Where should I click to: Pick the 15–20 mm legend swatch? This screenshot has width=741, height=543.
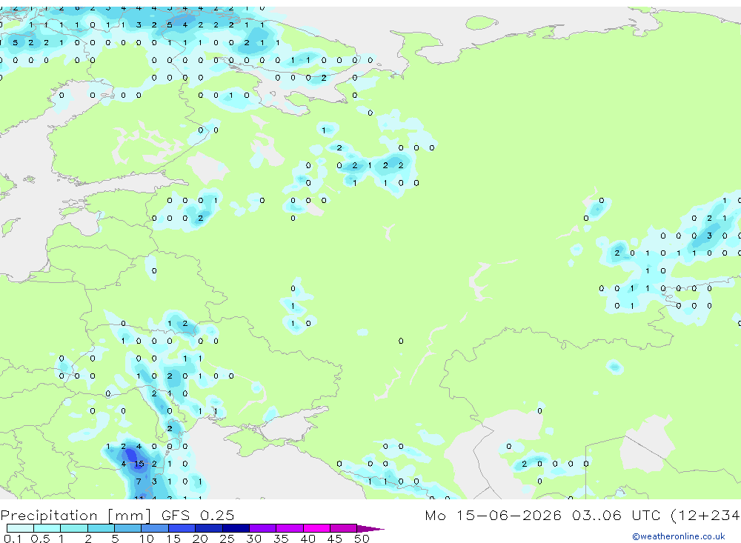pos(182,528)
